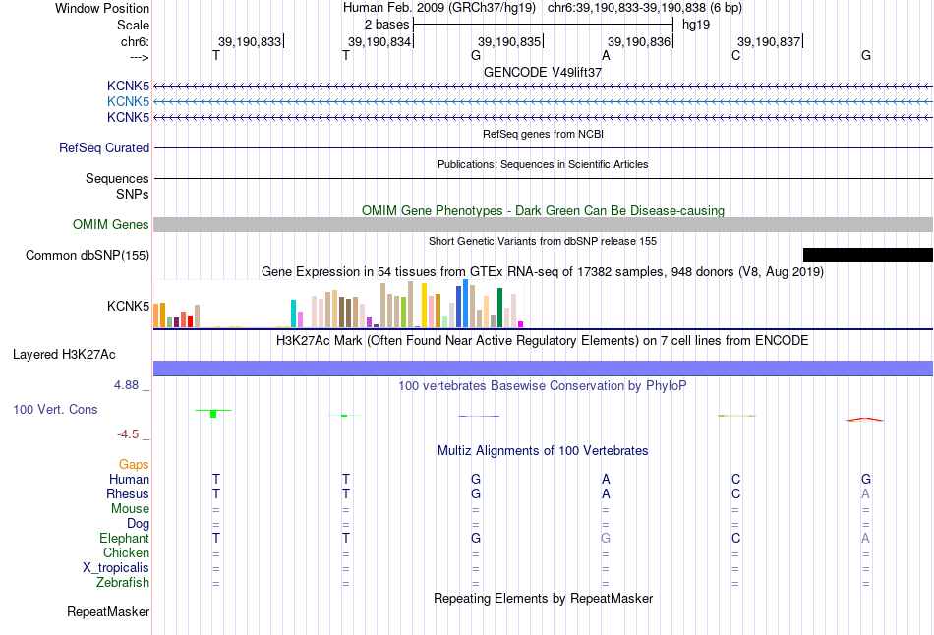Click the red PhyloP conservation mark
934x635 pixels.
865,420
